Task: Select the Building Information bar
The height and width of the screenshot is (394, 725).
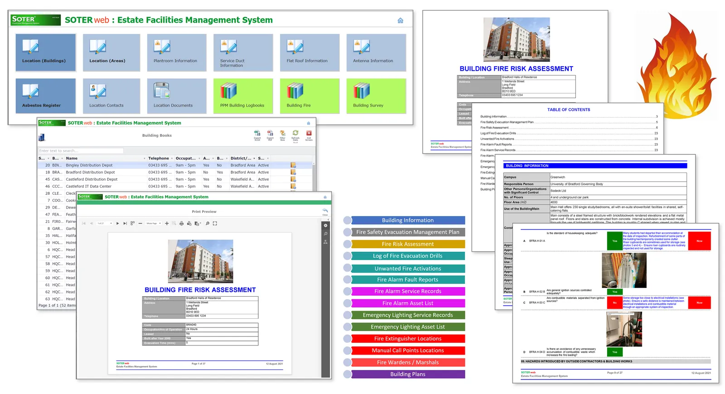Action: tap(408, 221)
